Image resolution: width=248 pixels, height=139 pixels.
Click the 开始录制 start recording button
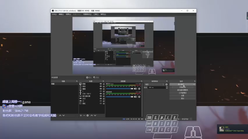[183, 87]
